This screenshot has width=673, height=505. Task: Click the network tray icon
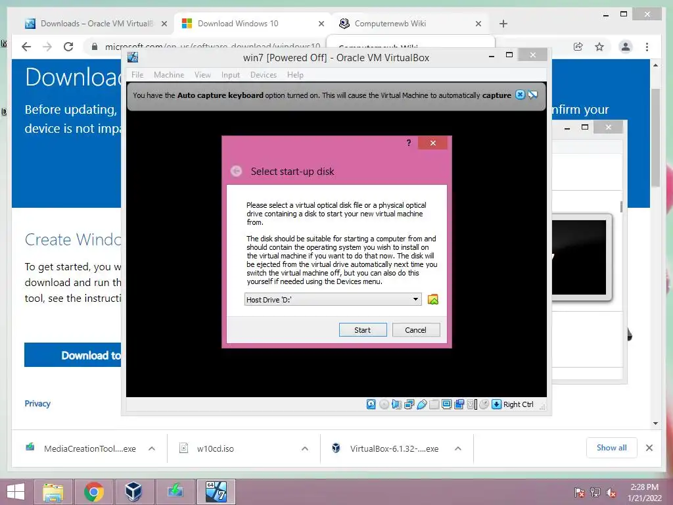pos(595,493)
